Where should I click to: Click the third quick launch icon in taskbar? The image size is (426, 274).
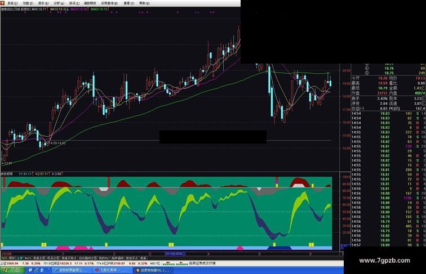(x=42, y=270)
